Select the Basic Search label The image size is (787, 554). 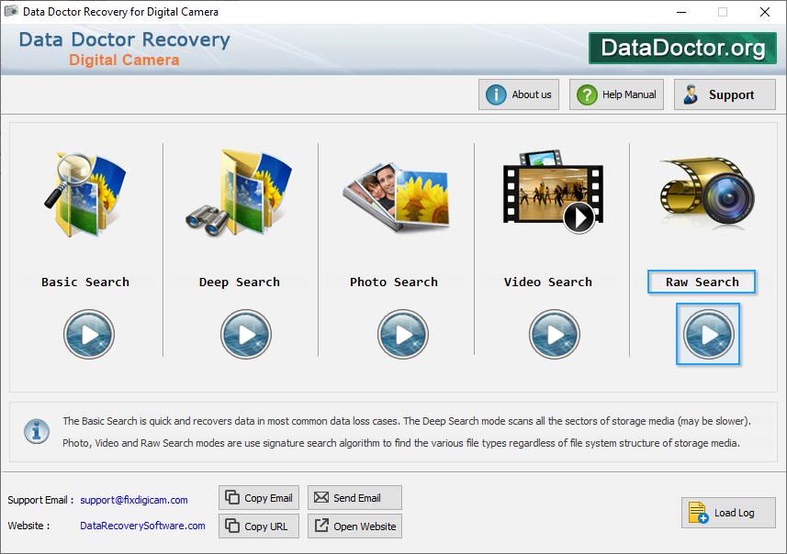(85, 283)
